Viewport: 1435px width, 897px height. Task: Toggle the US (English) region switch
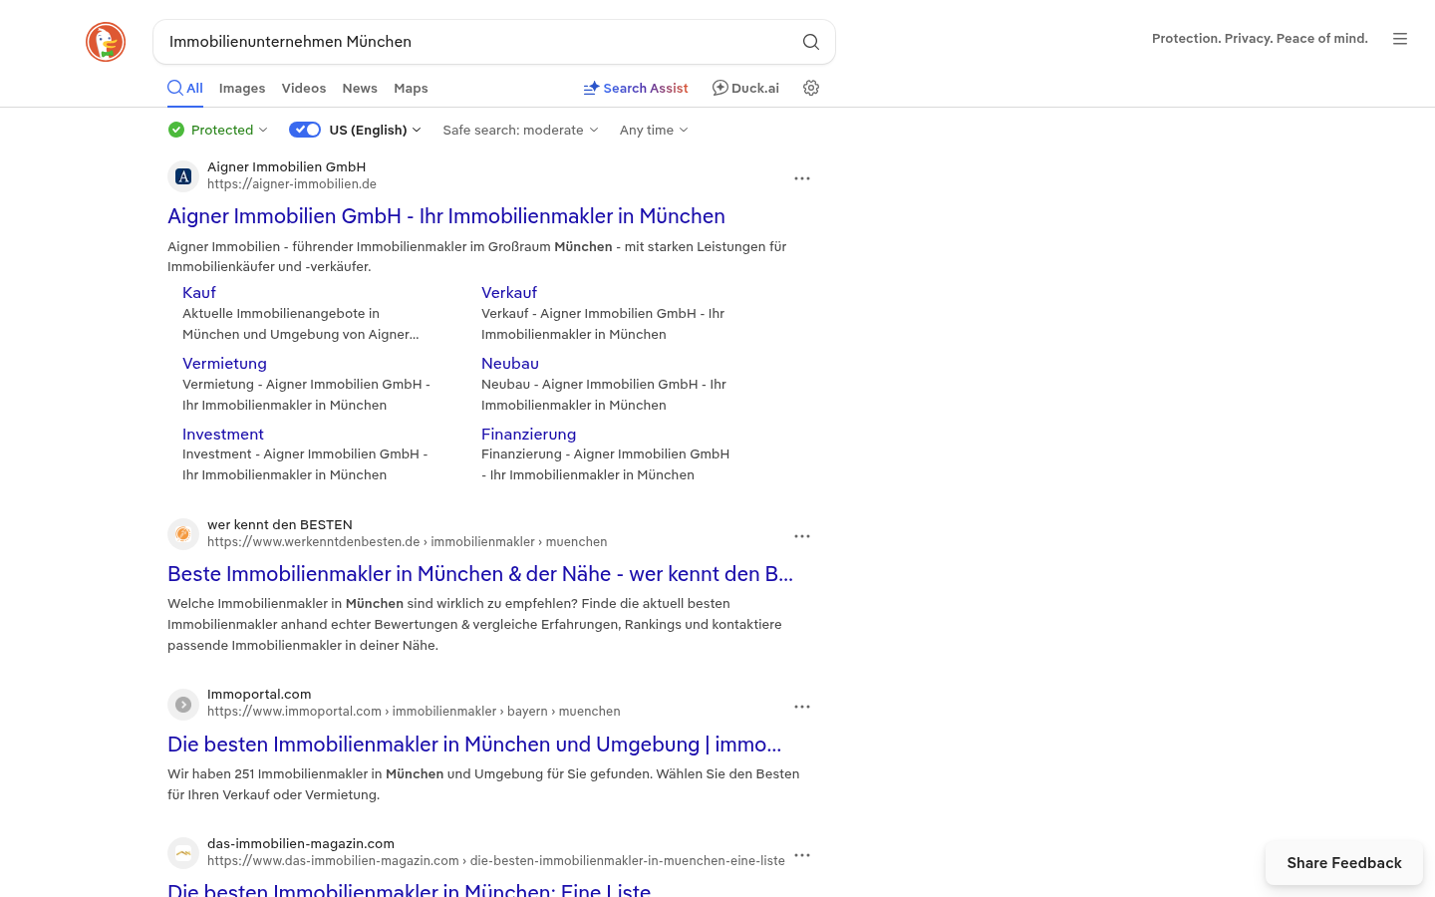coord(305,130)
